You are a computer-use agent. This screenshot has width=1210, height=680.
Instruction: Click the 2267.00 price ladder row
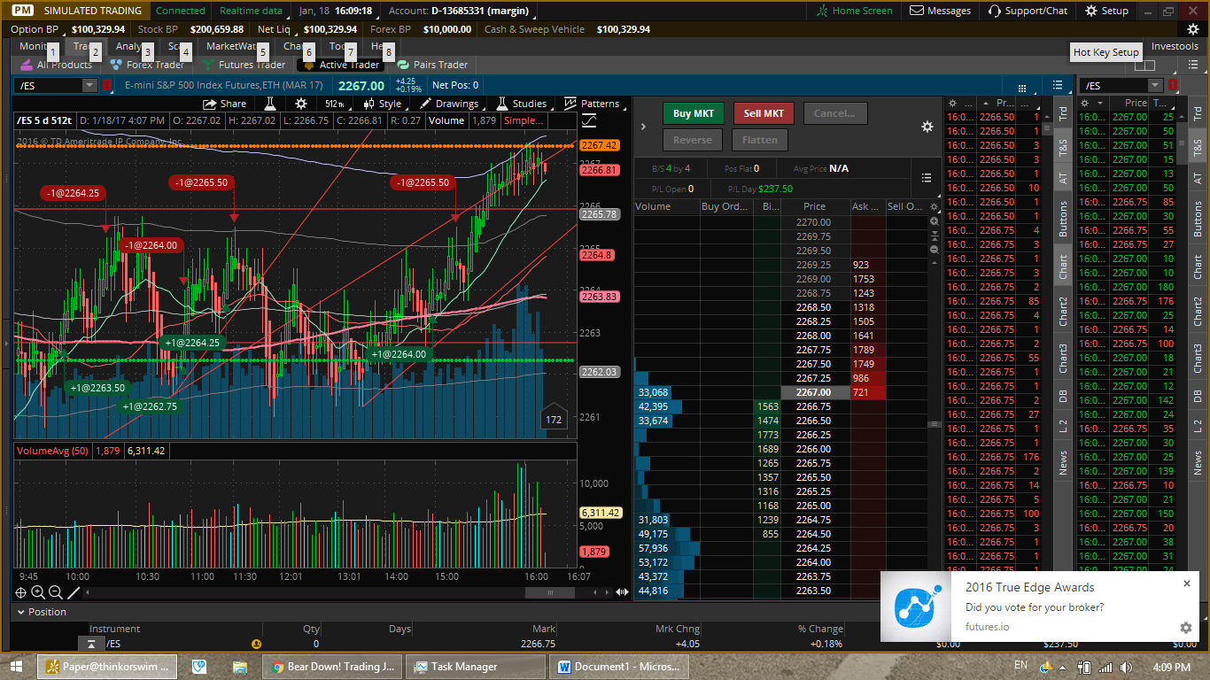click(x=814, y=392)
